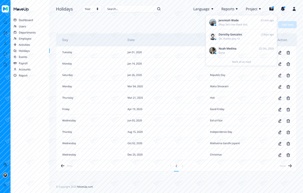Viewport: 303px width, 193px height.
Task: Go to previous page with Prev arrow
Action: point(67,166)
